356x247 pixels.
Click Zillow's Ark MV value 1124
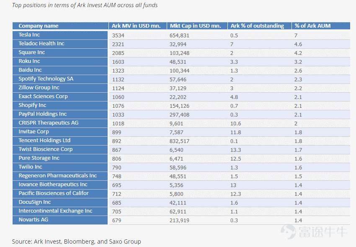coord(118,88)
